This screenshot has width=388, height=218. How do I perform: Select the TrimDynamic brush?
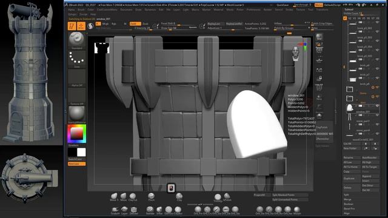218,198
